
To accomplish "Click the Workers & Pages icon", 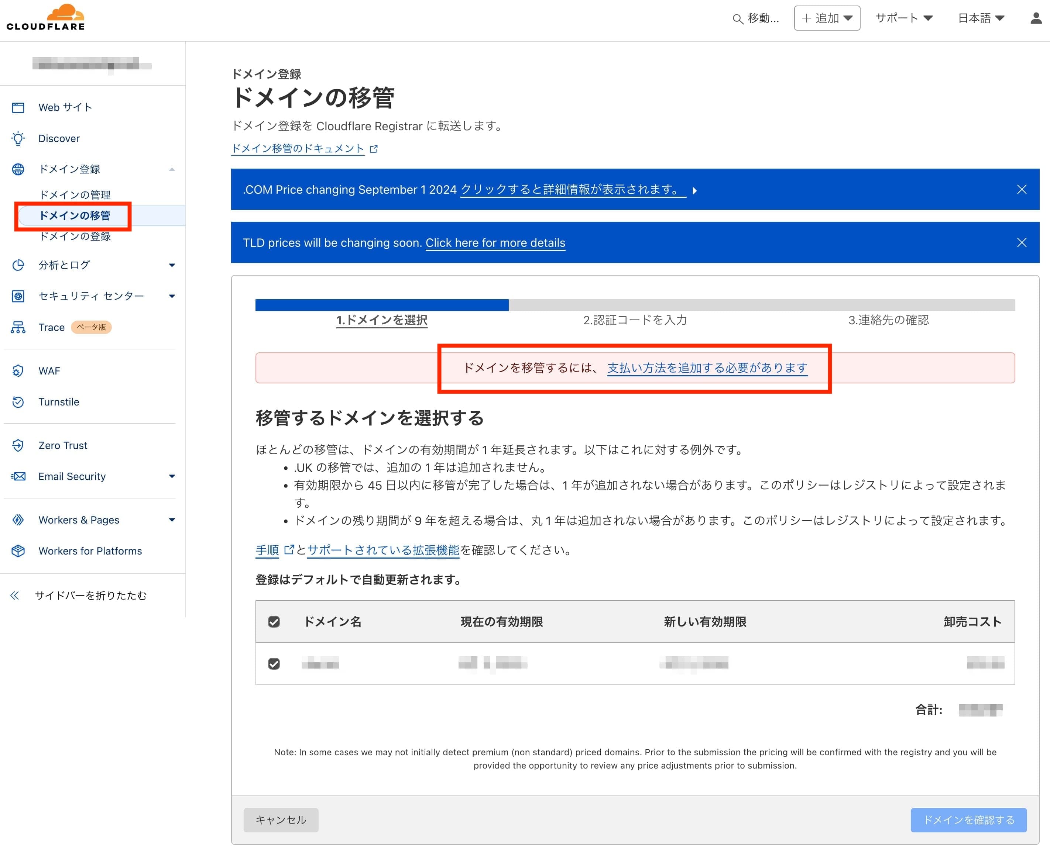I will [x=18, y=520].
